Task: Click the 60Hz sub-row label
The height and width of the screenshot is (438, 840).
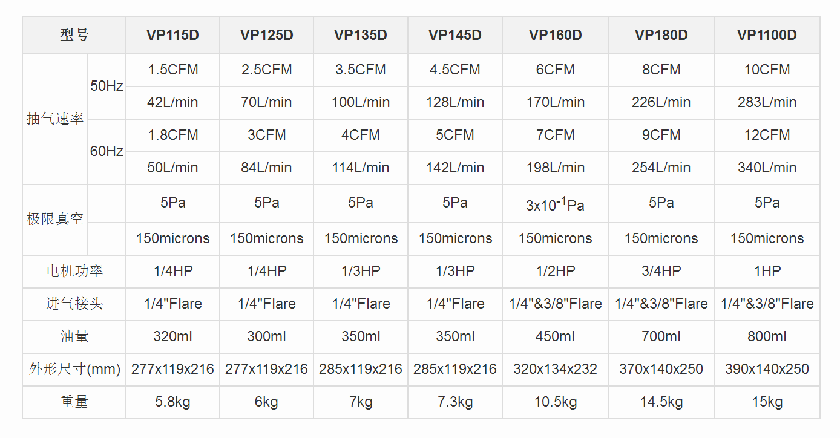Action: [x=107, y=151]
